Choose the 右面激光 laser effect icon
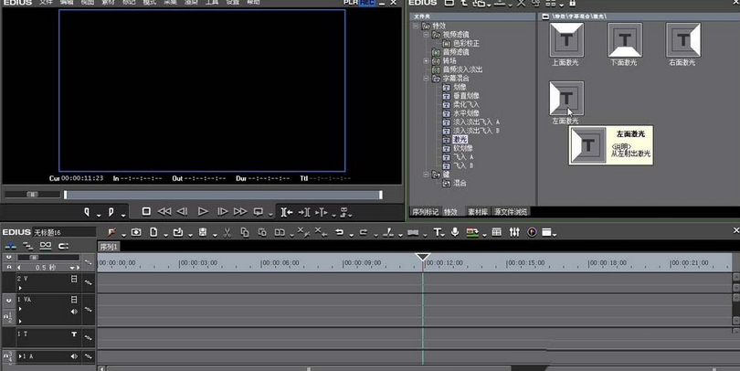The width and height of the screenshot is (740, 371). pyautogui.click(x=683, y=41)
